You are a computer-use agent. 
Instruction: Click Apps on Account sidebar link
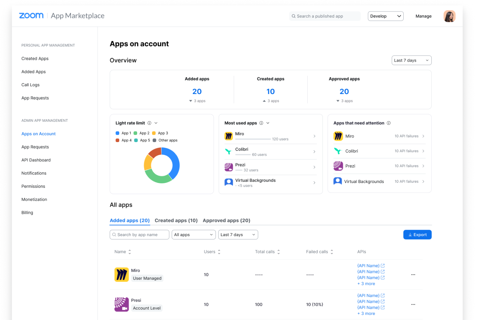[39, 134]
